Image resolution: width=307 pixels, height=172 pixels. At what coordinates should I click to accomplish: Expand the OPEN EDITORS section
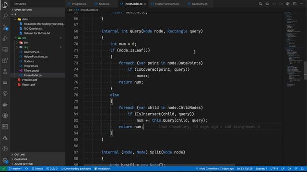click(38, 10)
